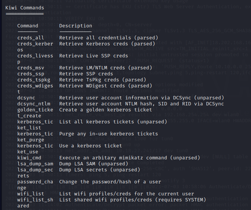Click 'Retrieve WDigest creds (parsed)' description
The width and height of the screenshot is (251, 210).
tap(106, 86)
